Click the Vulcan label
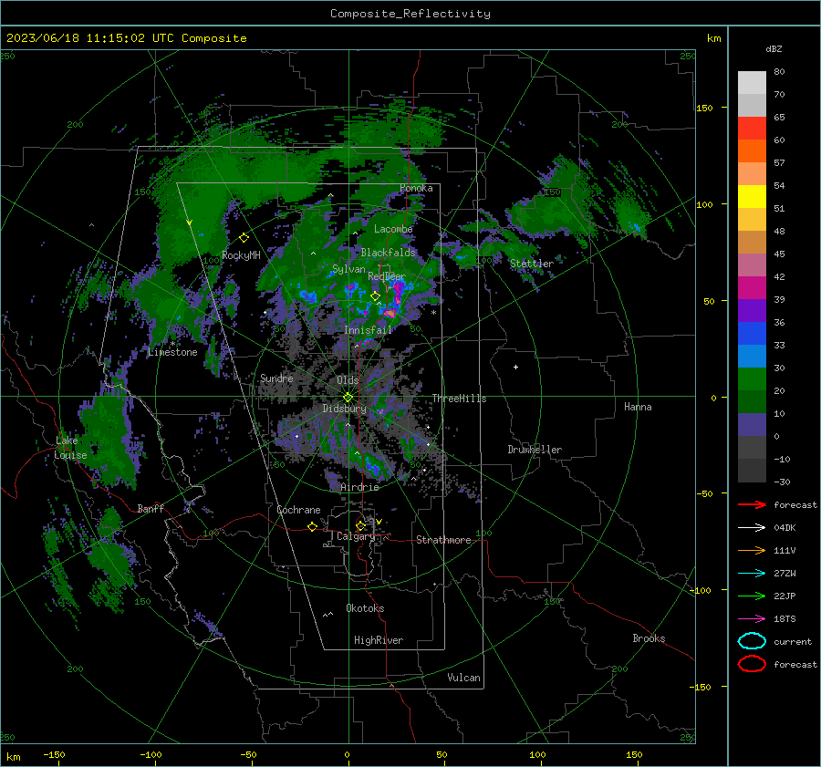821x767 pixels. [x=463, y=678]
